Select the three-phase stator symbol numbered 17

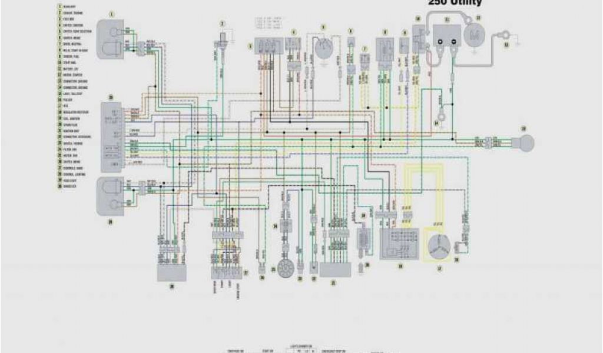click(x=439, y=246)
